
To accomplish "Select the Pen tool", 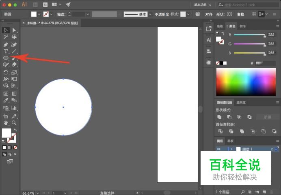I will pos(6,45).
